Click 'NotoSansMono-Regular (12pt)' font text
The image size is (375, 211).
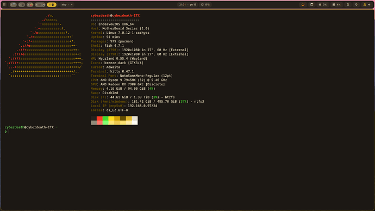coord(146,76)
